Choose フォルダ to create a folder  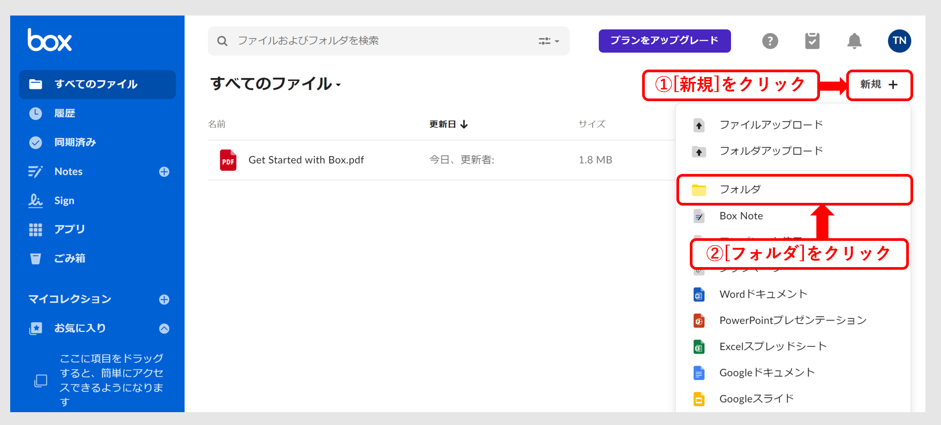[794, 189]
